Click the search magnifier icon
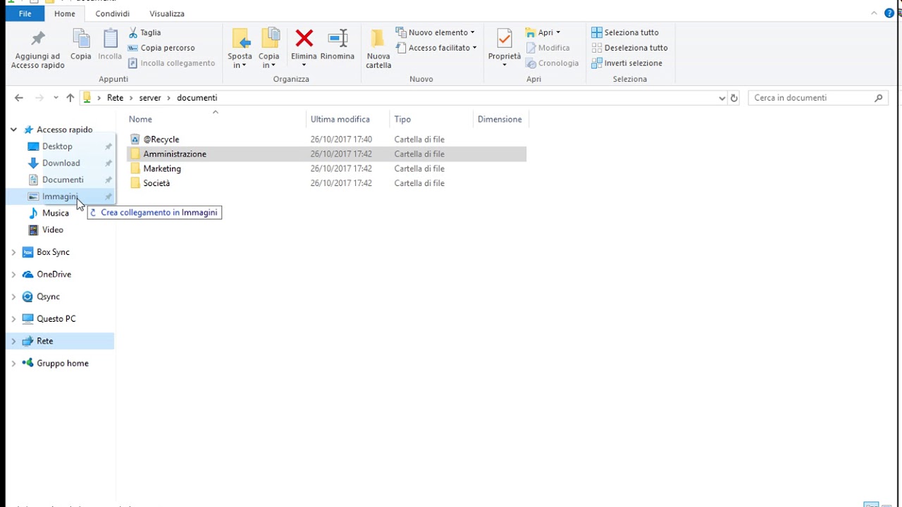Screen dimensions: 902x507 (879, 98)
